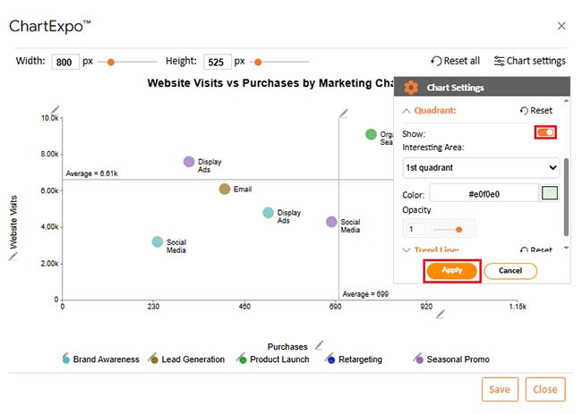Save the chart
The image size is (582, 414).
(499, 389)
